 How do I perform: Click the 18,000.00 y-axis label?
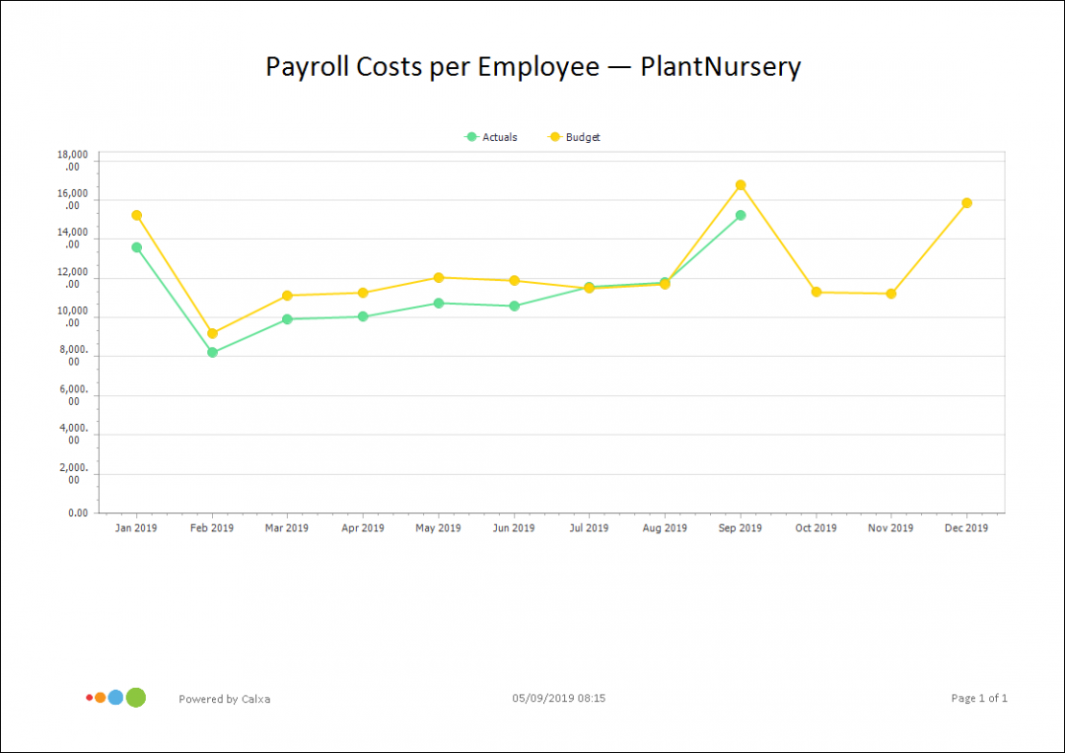(74, 160)
